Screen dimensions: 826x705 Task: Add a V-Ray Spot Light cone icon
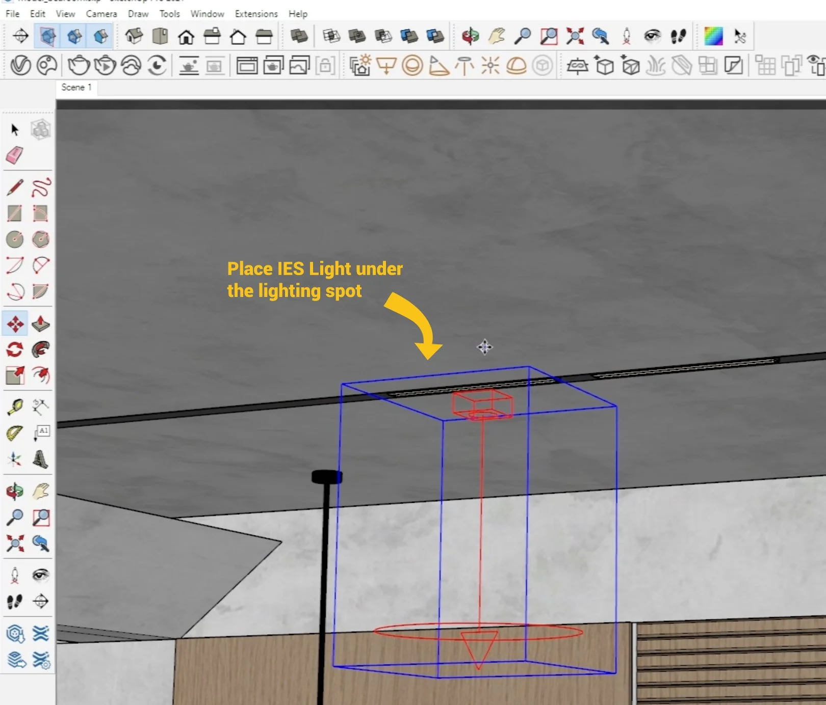tap(440, 65)
